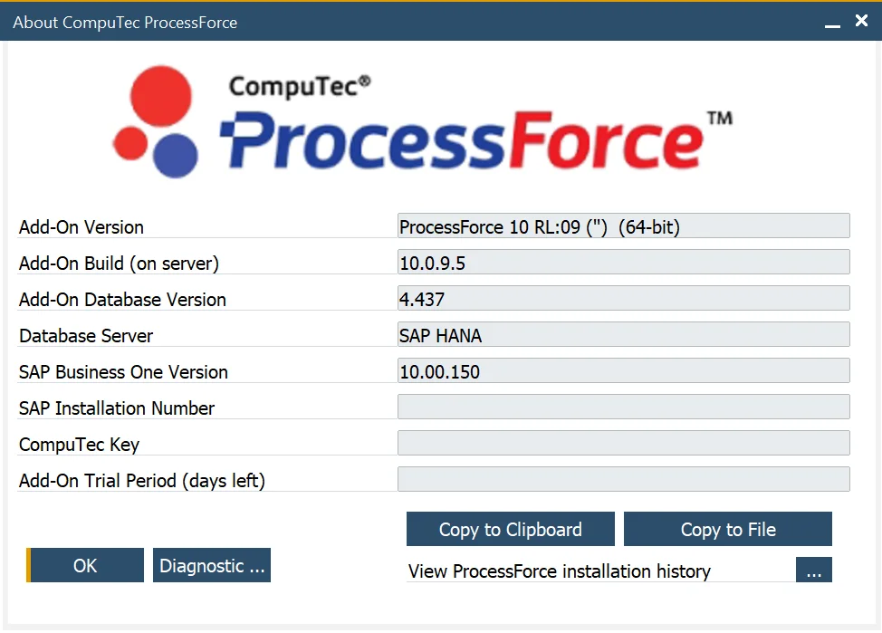Click the Add-On Trial Period field

point(623,479)
